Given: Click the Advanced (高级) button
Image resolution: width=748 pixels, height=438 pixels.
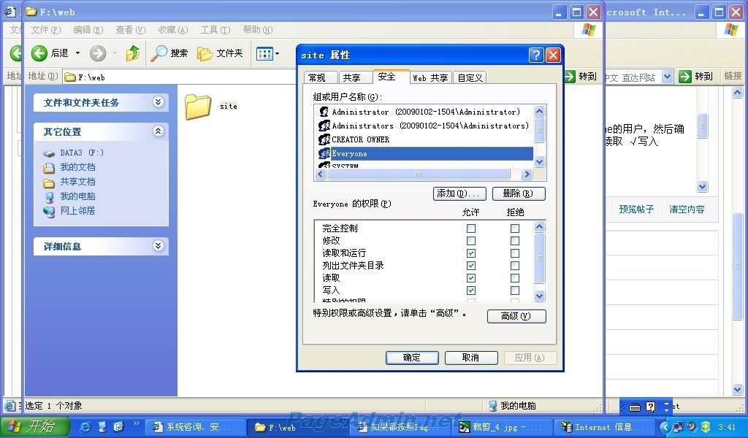Looking at the screenshot, I should click(x=516, y=316).
